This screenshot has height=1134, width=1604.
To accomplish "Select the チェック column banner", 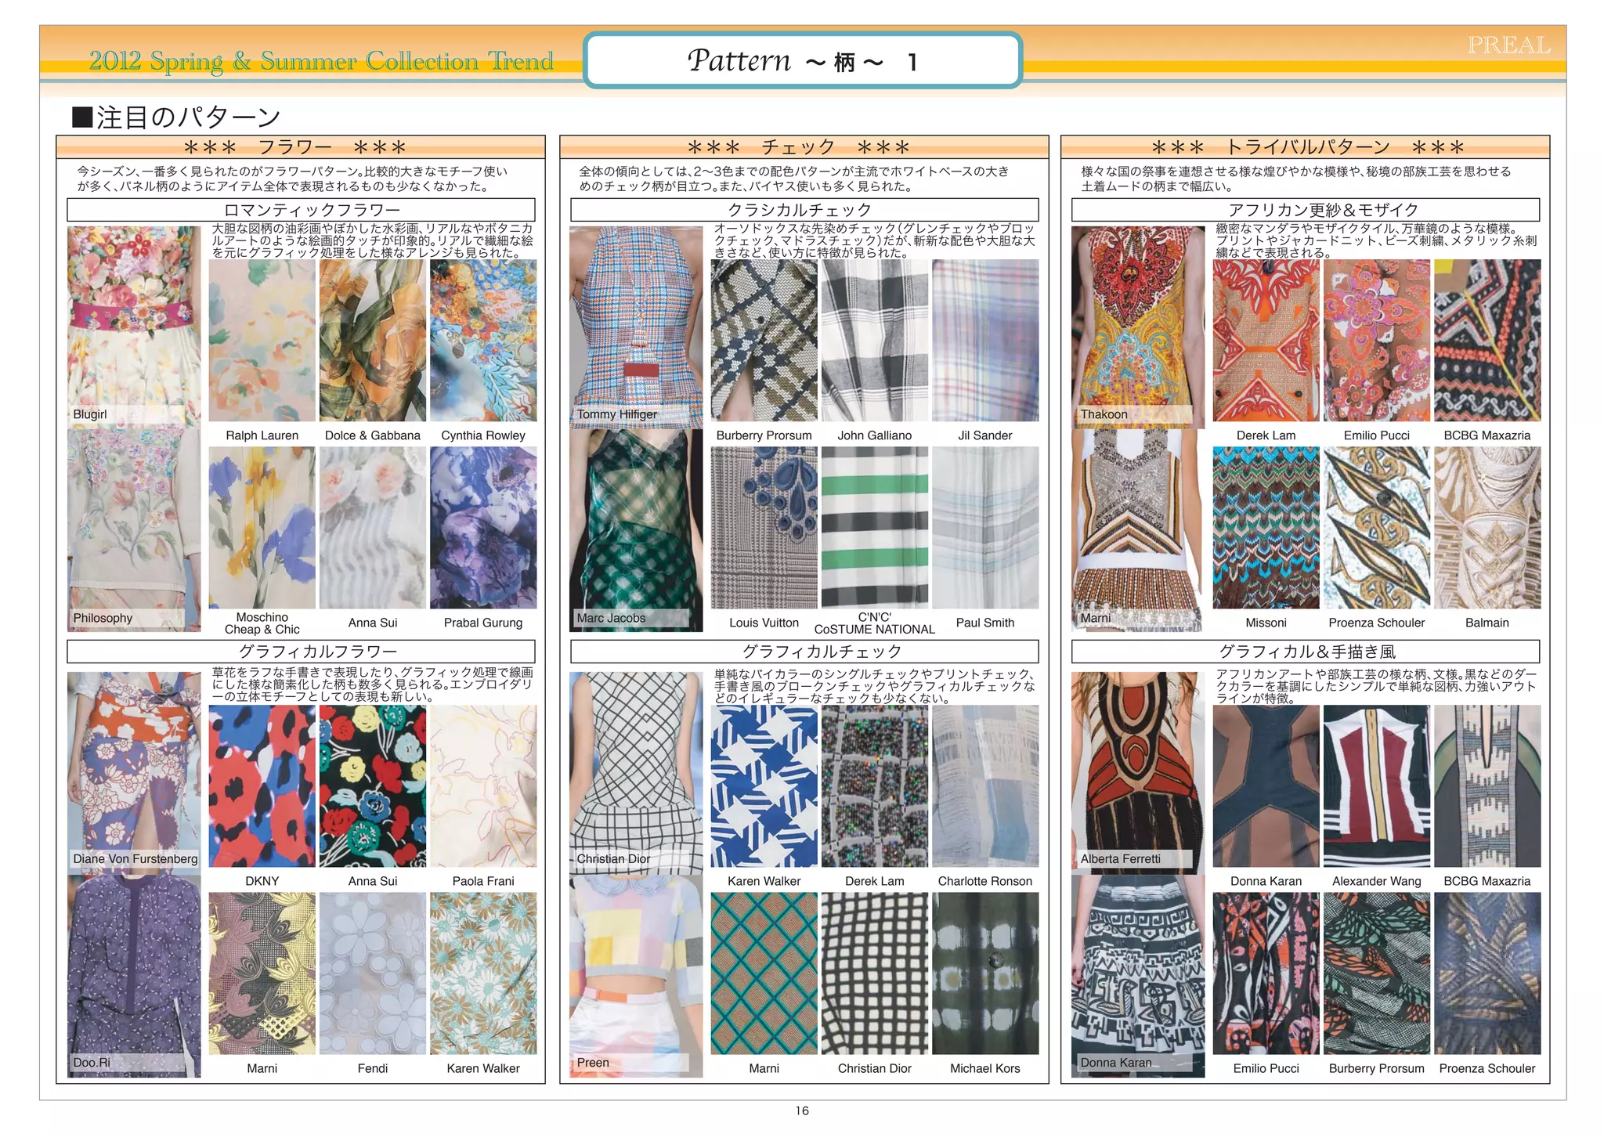I will coord(804,147).
